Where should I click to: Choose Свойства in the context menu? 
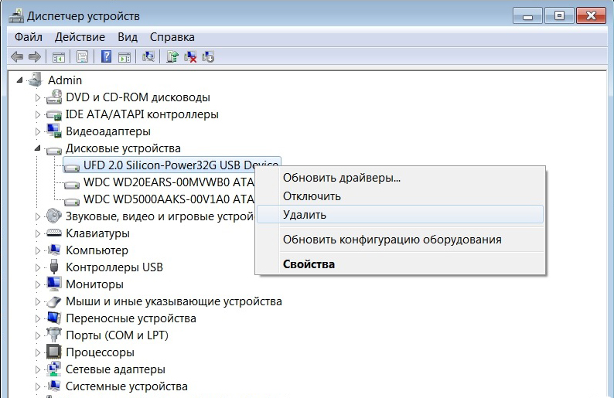pos(401,264)
